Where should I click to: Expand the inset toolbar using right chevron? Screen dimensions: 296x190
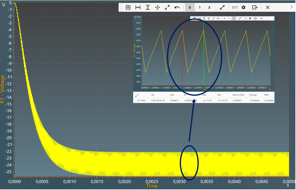(273, 18)
